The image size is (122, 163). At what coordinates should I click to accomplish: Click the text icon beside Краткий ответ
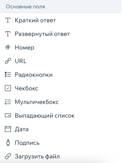point(8,20)
